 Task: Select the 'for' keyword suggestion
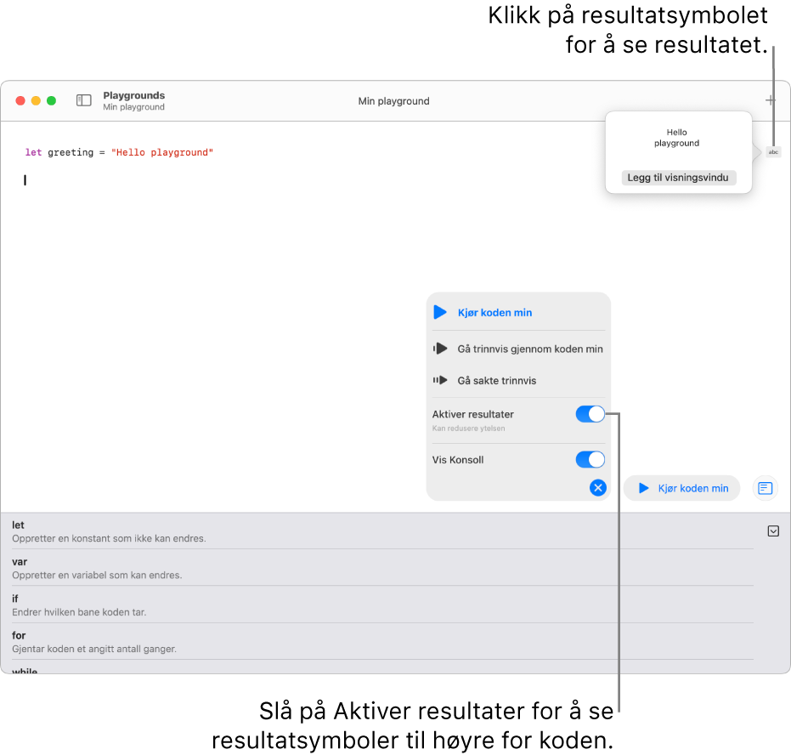point(382,642)
